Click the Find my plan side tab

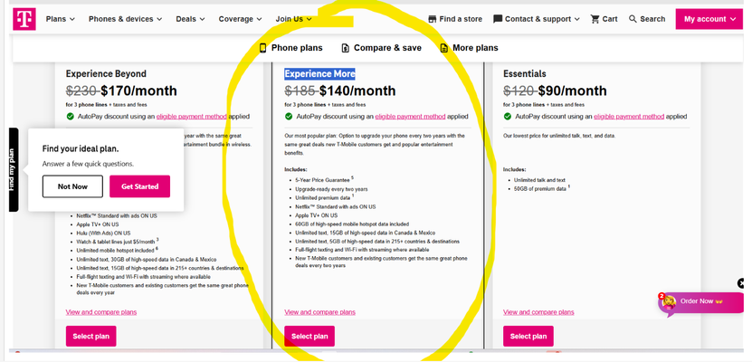(14, 170)
